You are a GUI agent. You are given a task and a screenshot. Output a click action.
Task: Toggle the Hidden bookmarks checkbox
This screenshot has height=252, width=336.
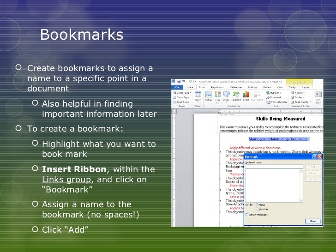coord(247,215)
